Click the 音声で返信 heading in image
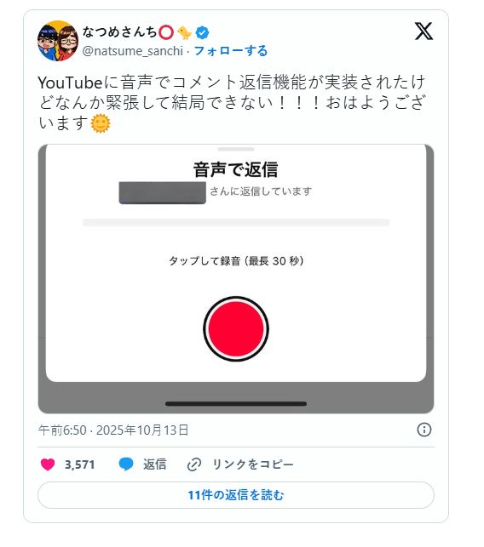This screenshot has height=547, width=484. 236,169
